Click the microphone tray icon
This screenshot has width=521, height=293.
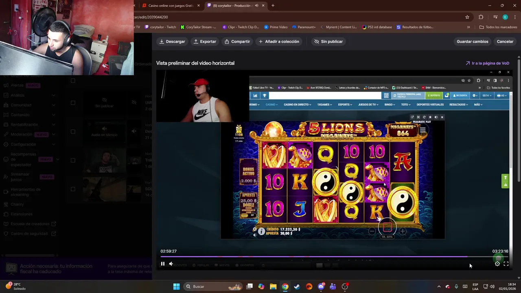tap(456, 286)
